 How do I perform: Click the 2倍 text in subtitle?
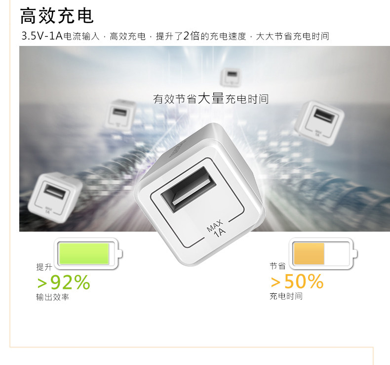click(191, 36)
